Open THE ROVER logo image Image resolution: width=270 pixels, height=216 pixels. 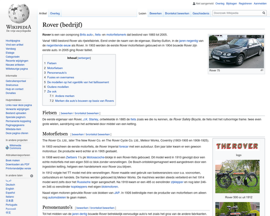(x=237, y=146)
